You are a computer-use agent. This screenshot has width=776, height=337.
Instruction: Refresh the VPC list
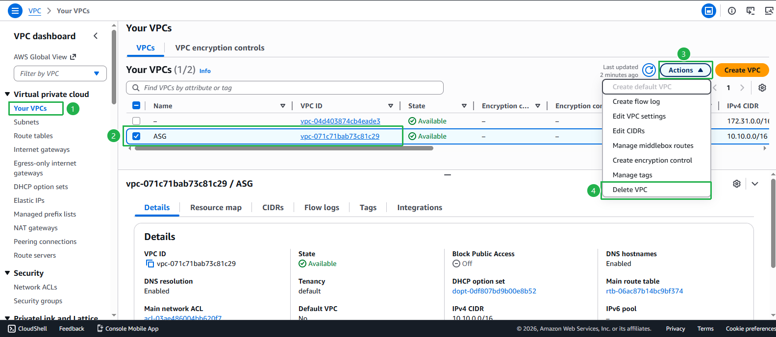[x=649, y=70]
